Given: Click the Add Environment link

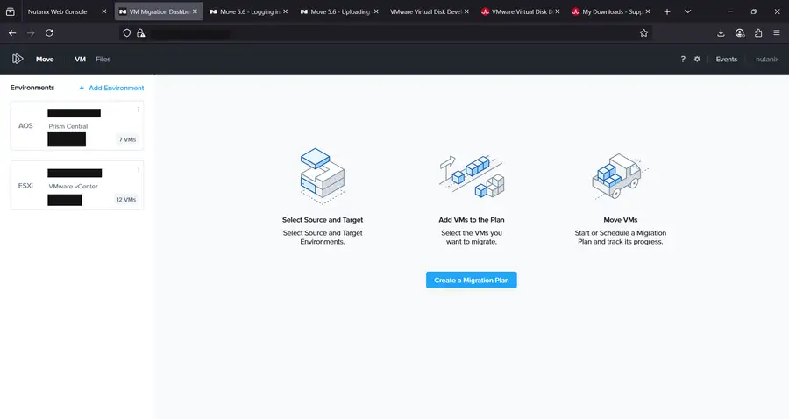Looking at the screenshot, I should (x=111, y=88).
